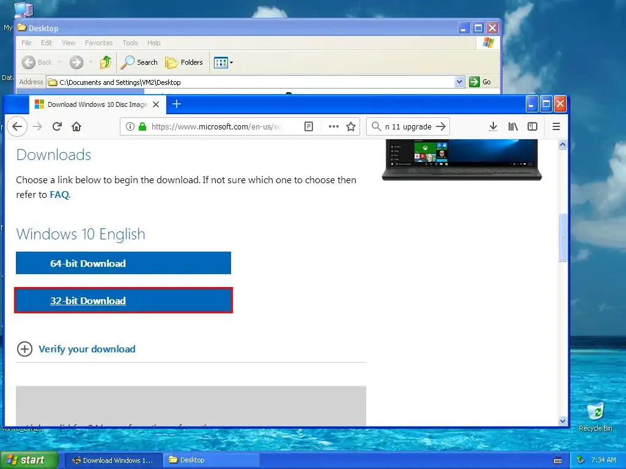
Task: Open the Firefox hamburger menu
Action: click(x=556, y=126)
